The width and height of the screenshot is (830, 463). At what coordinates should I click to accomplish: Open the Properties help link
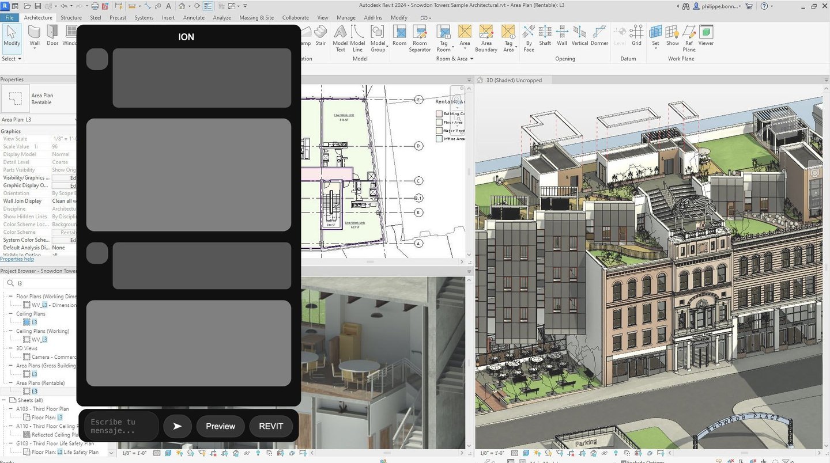point(17,259)
